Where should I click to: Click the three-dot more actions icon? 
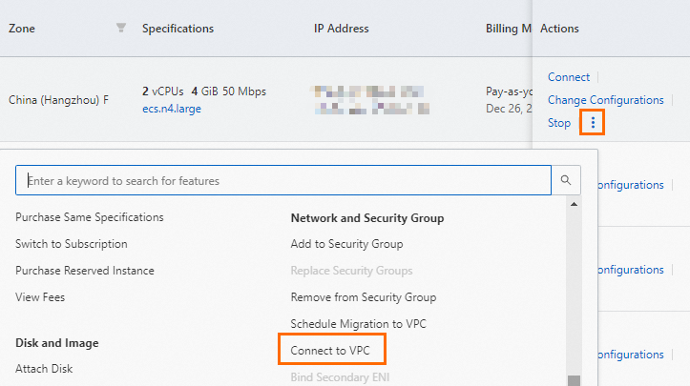tap(593, 123)
